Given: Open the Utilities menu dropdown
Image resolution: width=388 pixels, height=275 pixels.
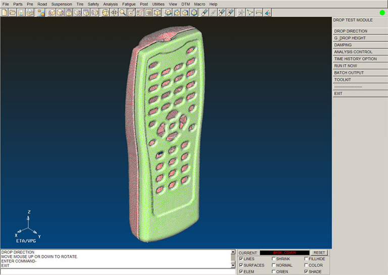Looking at the screenshot, I should (158, 4).
